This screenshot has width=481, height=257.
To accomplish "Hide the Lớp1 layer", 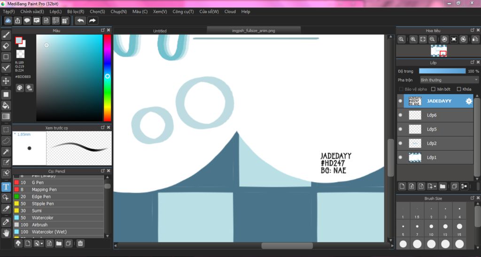I will [400, 157].
